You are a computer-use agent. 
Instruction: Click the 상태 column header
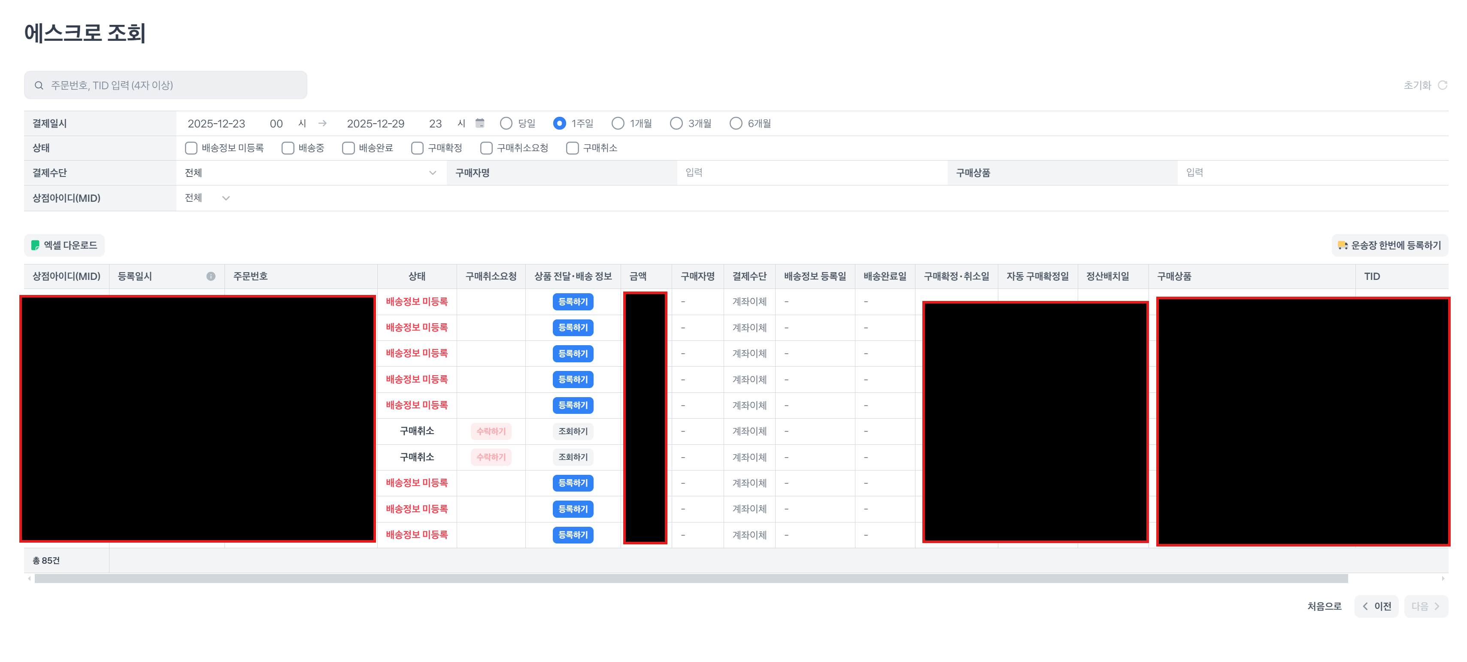[x=416, y=276]
